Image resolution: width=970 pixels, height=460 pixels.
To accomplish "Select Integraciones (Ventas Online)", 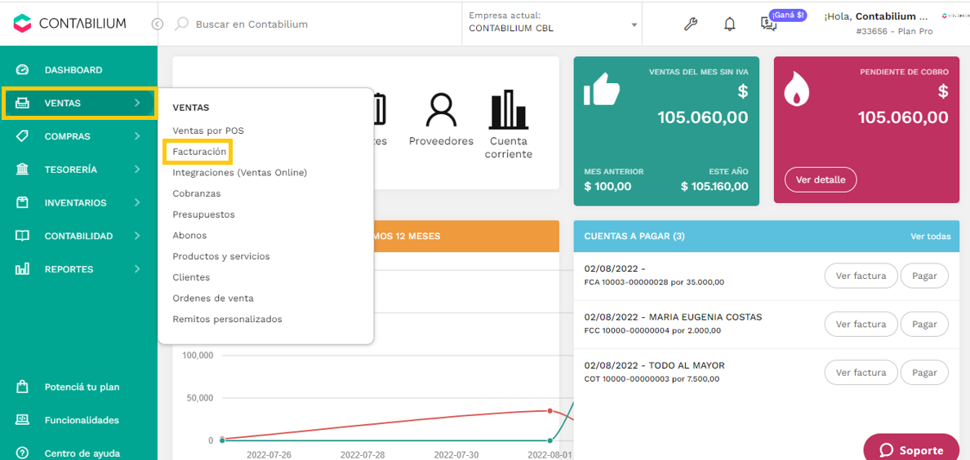I will [239, 173].
